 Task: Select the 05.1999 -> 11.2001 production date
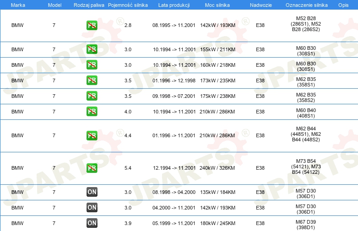point(174,223)
